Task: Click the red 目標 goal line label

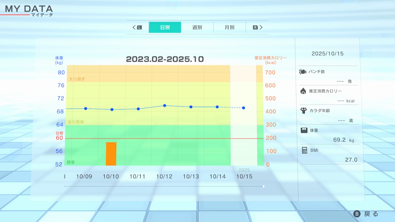Action: tap(59, 133)
